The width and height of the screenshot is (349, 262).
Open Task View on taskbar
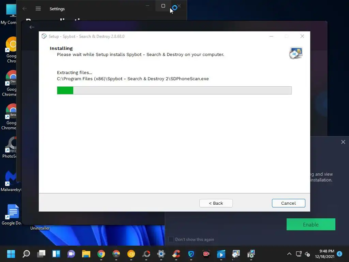[x=41, y=254]
